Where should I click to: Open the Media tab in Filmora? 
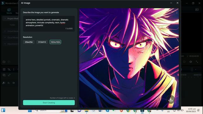(9, 11)
